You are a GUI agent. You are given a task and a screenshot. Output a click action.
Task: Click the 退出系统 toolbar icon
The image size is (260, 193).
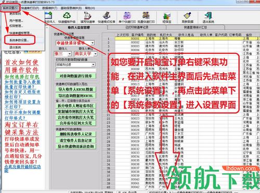coord(209,16)
